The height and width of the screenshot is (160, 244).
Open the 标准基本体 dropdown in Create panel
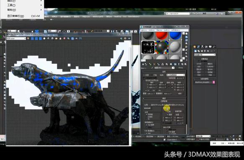pos(205,55)
